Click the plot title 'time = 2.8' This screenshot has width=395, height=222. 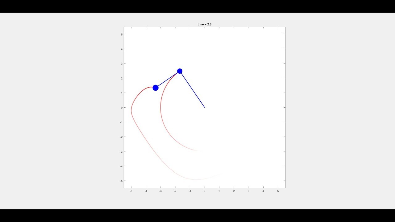[204, 24]
